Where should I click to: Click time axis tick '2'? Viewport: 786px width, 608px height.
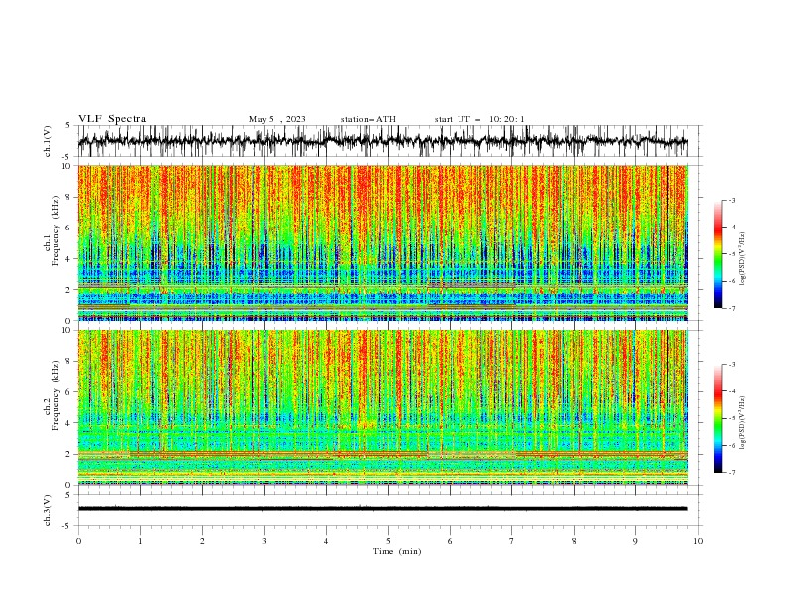[x=202, y=541]
